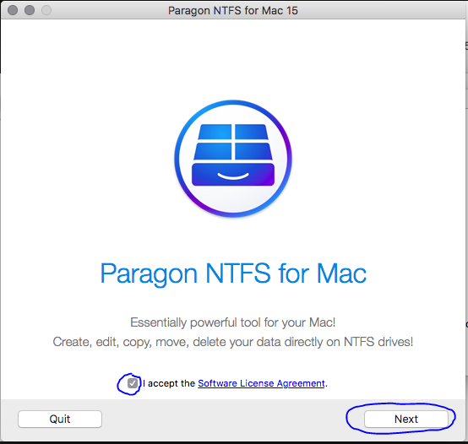Continue with the Next button
This screenshot has height=444, width=468.
click(x=406, y=419)
